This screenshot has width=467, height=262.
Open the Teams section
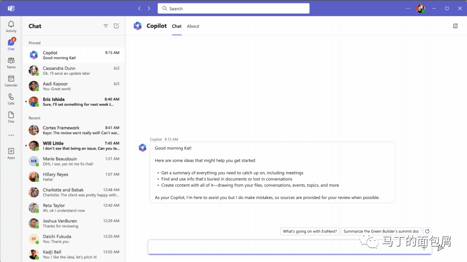click(11, 63)
